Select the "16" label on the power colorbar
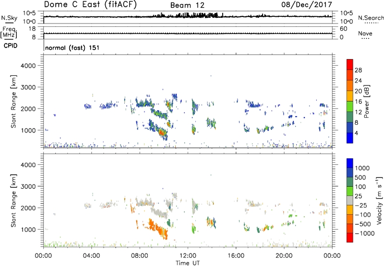384x266 pixels. coord(358,102)
